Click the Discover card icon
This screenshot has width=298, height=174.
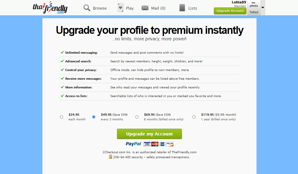pyautogui.click(x=170, y=144)
